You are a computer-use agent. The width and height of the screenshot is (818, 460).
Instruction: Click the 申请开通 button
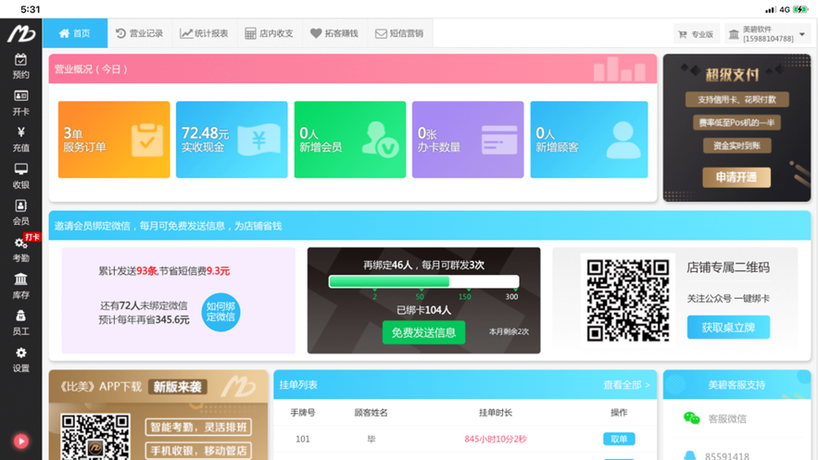pos(736,177)
